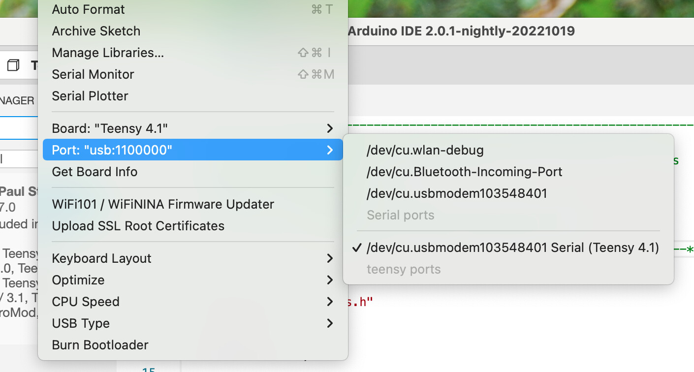The width and height of the screenshot is (694, 372).
Task: Click the highlighted Port "usb:1100000" item
Action: [112, 150]
